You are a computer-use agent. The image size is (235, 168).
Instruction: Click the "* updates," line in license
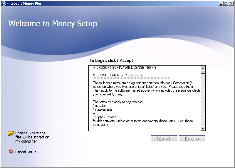[x=100, y=106]
